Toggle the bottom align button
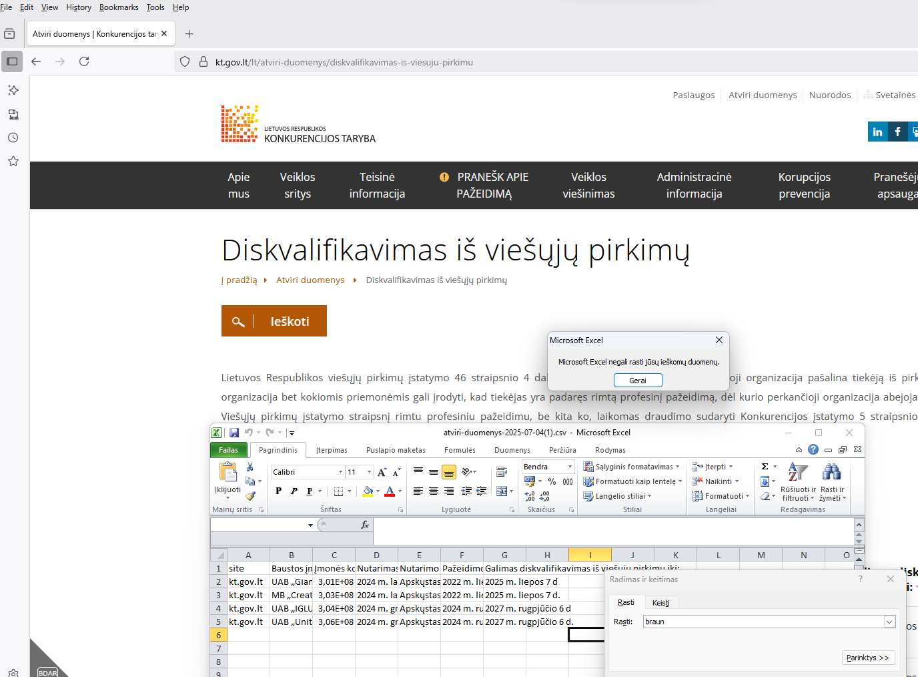The height and width of the screenshot is (677, 918). [449, 472]
